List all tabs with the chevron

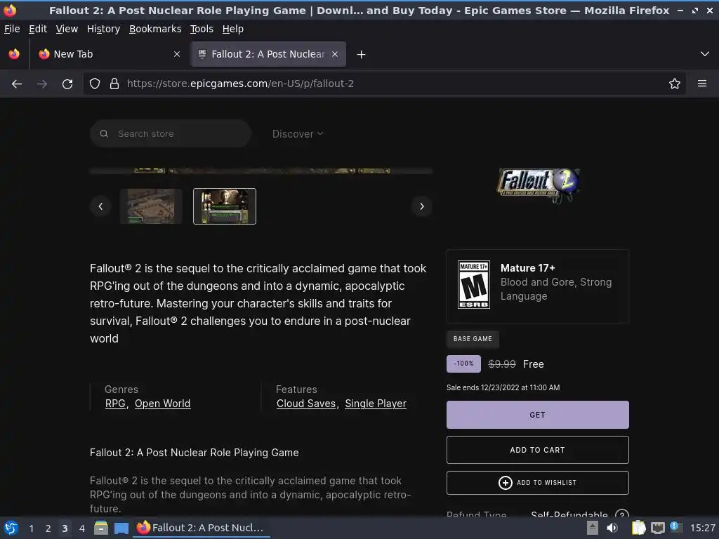704,54
